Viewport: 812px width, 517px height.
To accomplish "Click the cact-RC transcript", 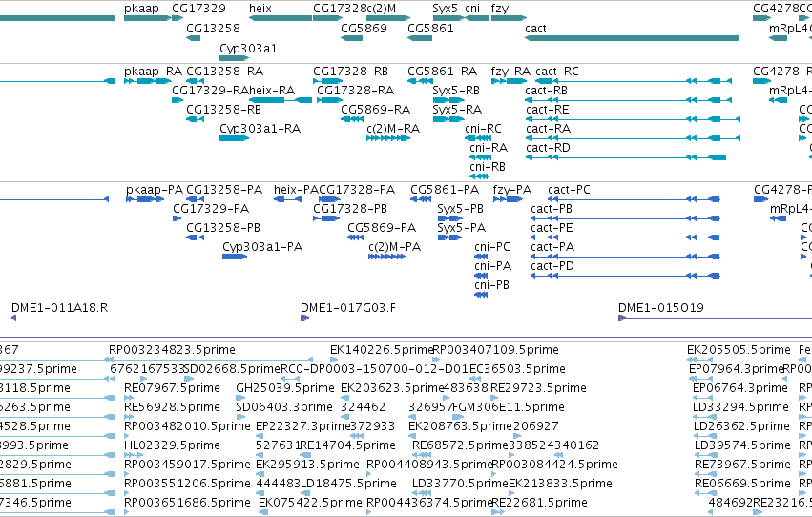I will coord(634,81).
